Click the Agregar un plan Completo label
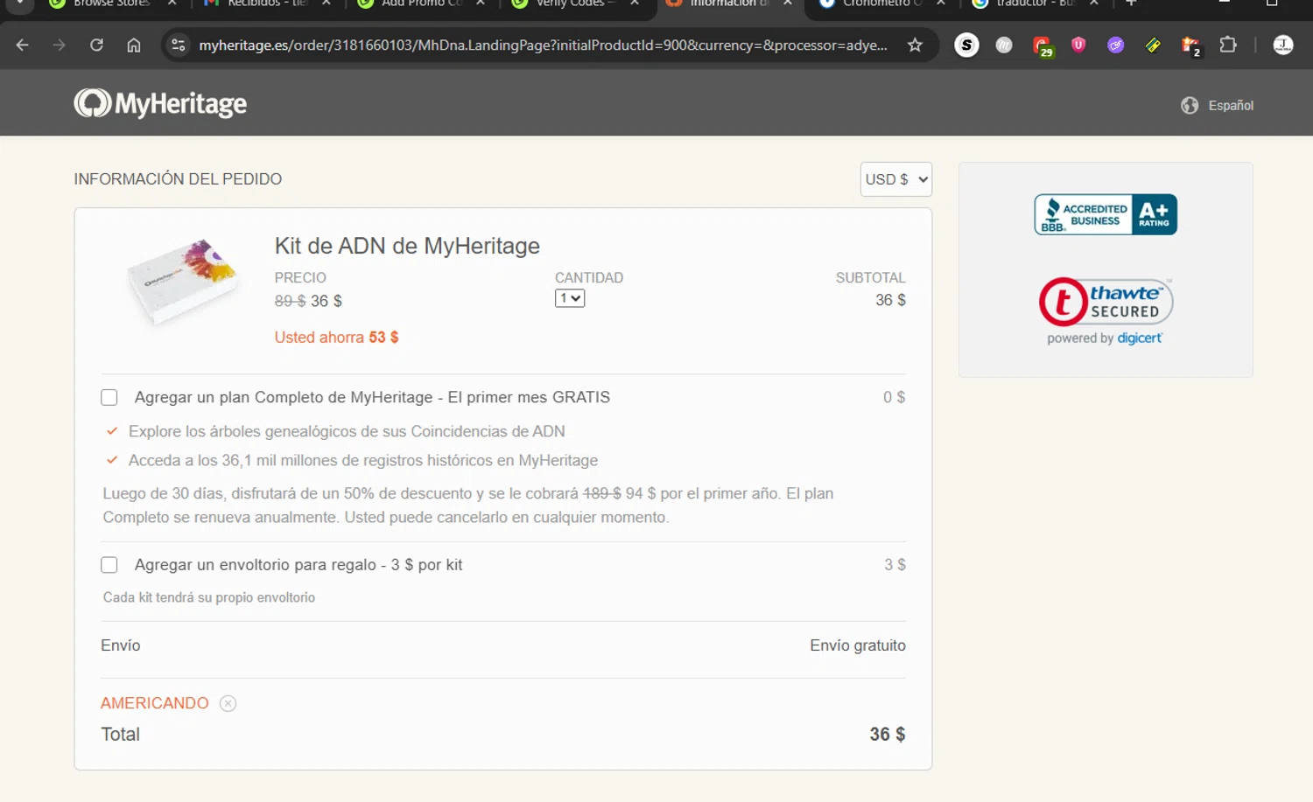This screenshot has width=1313, height=802. tap(372, 397)
